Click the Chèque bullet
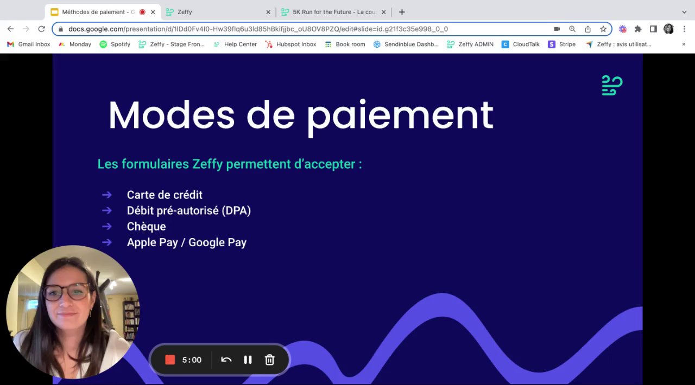This screenshot has width=695, height=385. point(147,226)
